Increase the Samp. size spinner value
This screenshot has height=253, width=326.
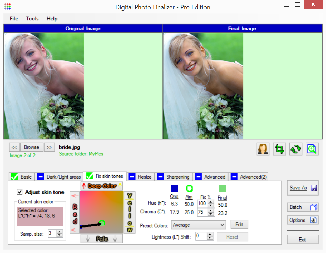(x=59, y=232)
